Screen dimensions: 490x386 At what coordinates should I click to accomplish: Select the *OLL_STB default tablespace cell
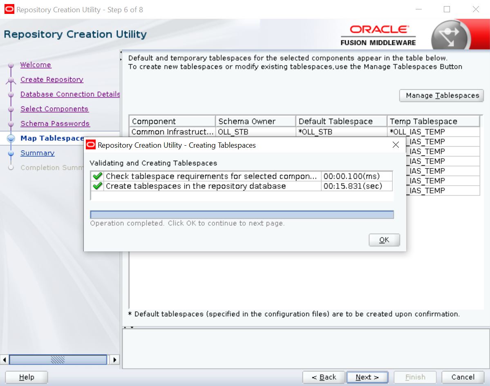tap(341, 132)
